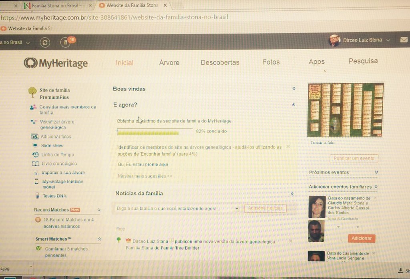Click the MyHeritage logo
This screenshot has height=279, width=410.
(56, 63)
